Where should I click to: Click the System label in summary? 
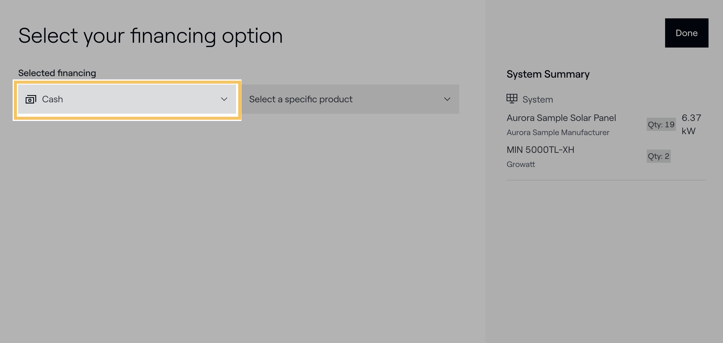pos(537,100)
